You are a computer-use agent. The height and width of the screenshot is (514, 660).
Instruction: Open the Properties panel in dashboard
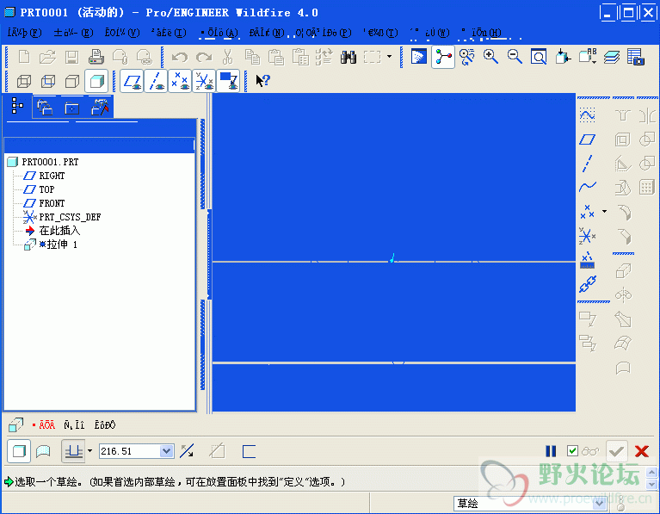point(105,425)
